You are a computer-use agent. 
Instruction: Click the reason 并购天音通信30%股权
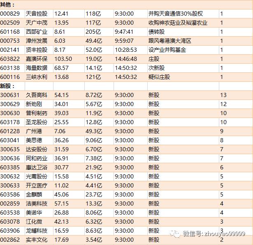(x=176, y=14)
